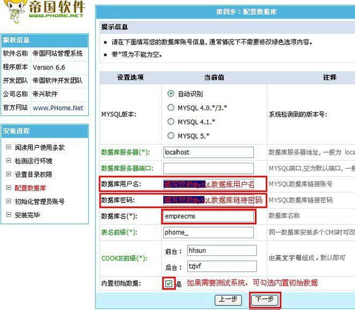Click the green 表名前缀(*) label
The image size is (355, 310).
pyautogui.click(x=119, y=232)
